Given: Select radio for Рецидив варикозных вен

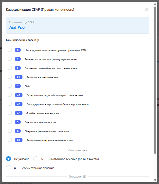Looking at the screenshot, I should [10, 77].
